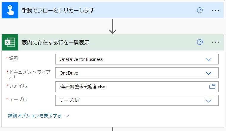
Task: Expand the ドキュメント ライブラリ dropdown chevron
Action: [208, 73]
